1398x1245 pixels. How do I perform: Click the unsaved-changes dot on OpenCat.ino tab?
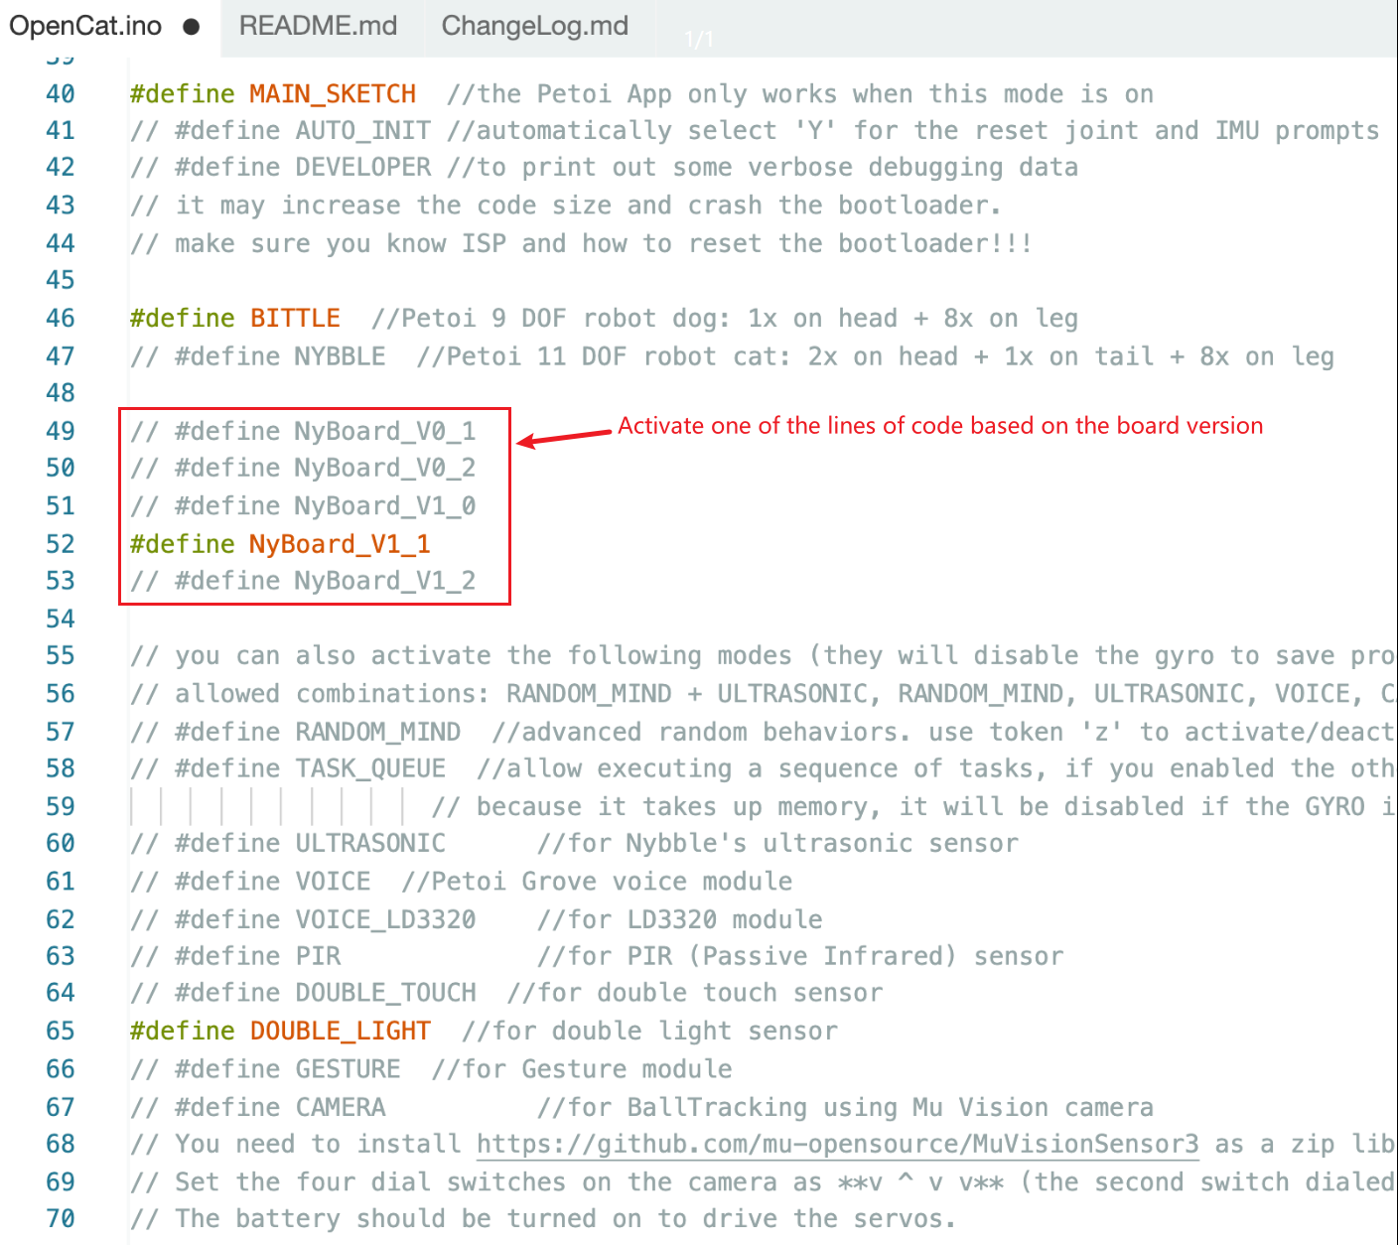(x=192, y=27)
